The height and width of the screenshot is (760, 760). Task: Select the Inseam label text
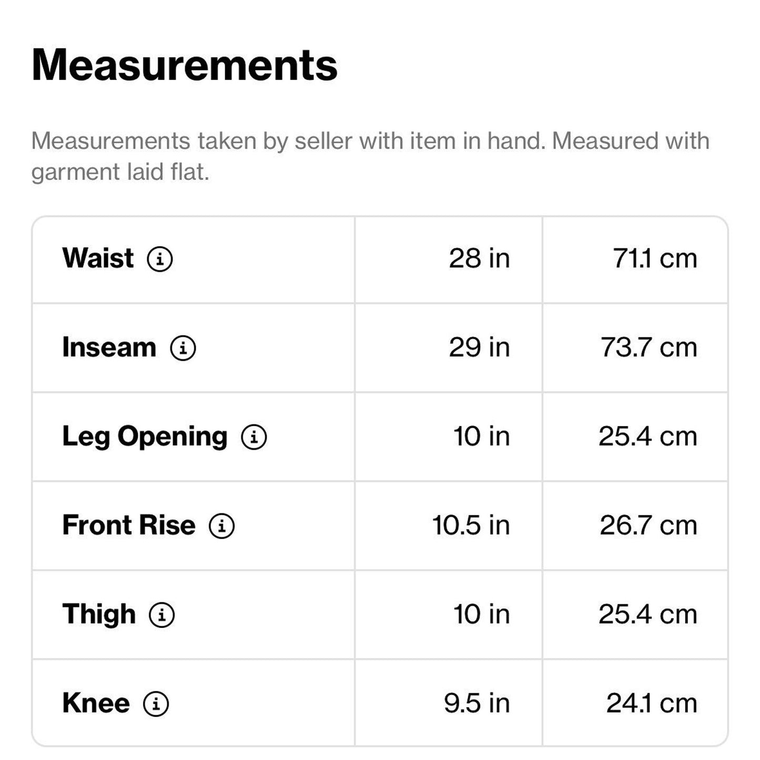(109, 347)
